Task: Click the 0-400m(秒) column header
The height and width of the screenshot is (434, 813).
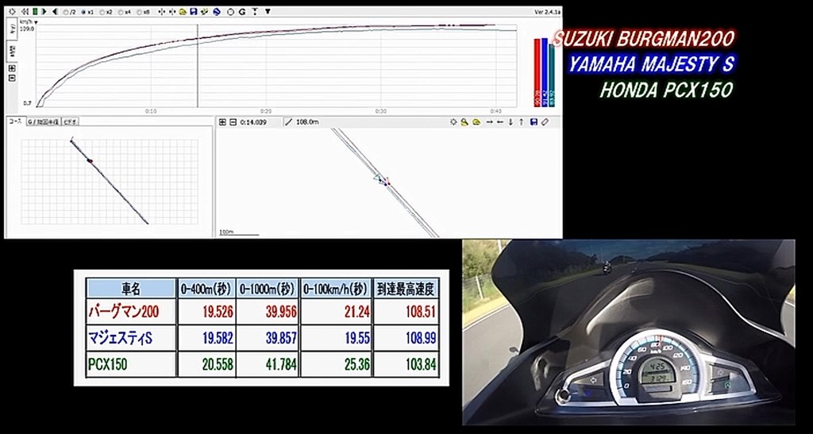Action: point(206,289)
